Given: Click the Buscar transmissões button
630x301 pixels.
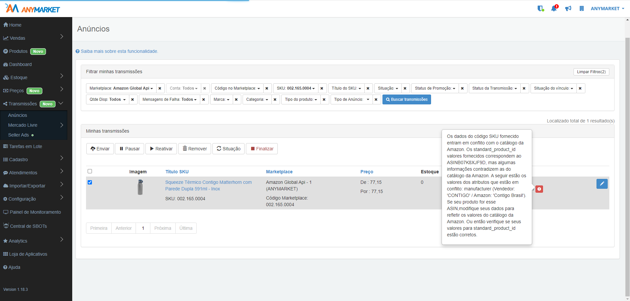Looking at the screenshot, I should (407, 99).
